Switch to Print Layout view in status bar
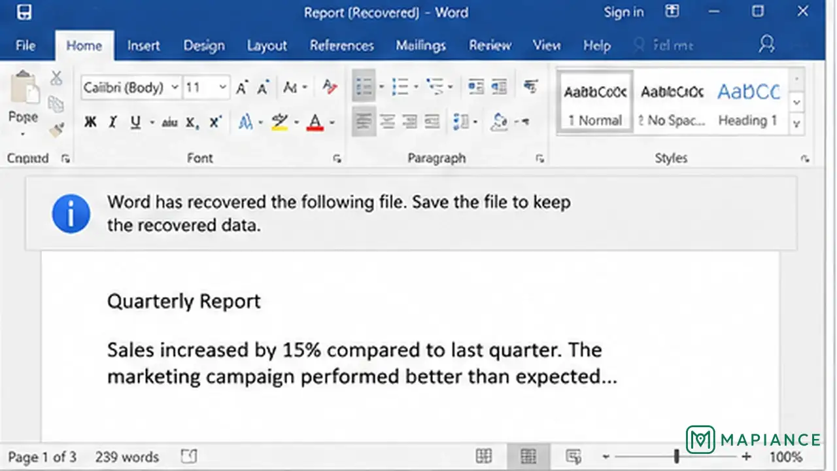This screenshot has height=471, width=837. [x=528, y=456]
